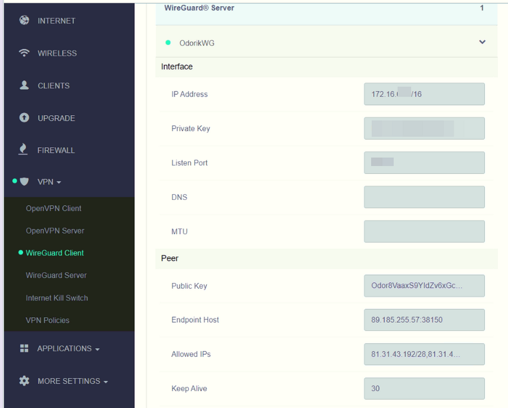The image size is (508, 408).
Task: Click the MTU input field
Action: [x=424, y=231]
